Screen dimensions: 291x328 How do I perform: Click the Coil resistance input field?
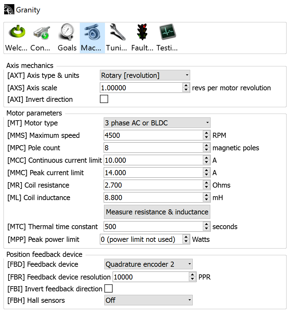[153, 185]
